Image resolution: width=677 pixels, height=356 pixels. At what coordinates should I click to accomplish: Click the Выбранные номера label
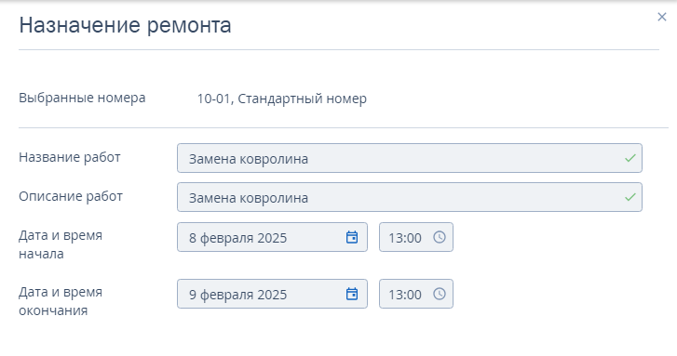pyautogui.click(x=82, y=98)
